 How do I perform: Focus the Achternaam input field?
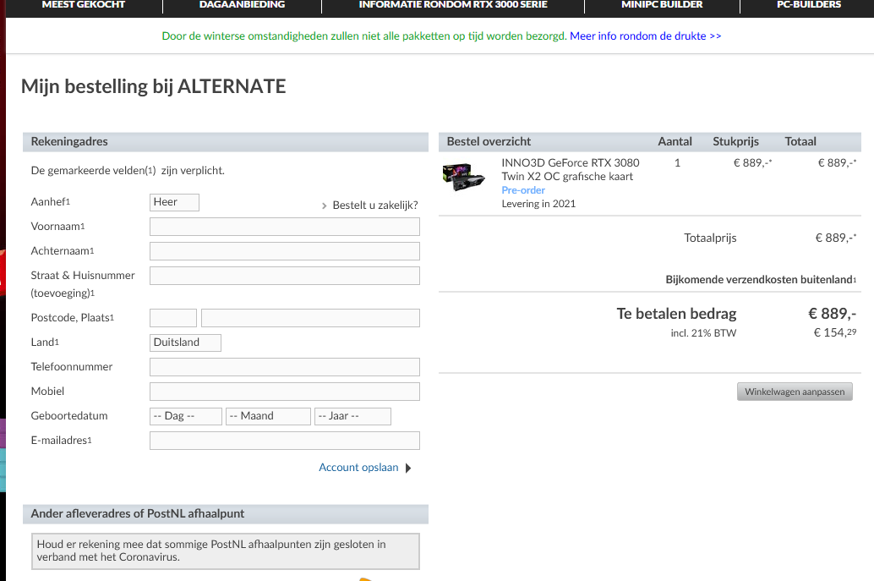[284, 251]
